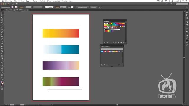Open the Finestra menu
Viewport: 189px width, 106px height.
click(x=64, y=1)
